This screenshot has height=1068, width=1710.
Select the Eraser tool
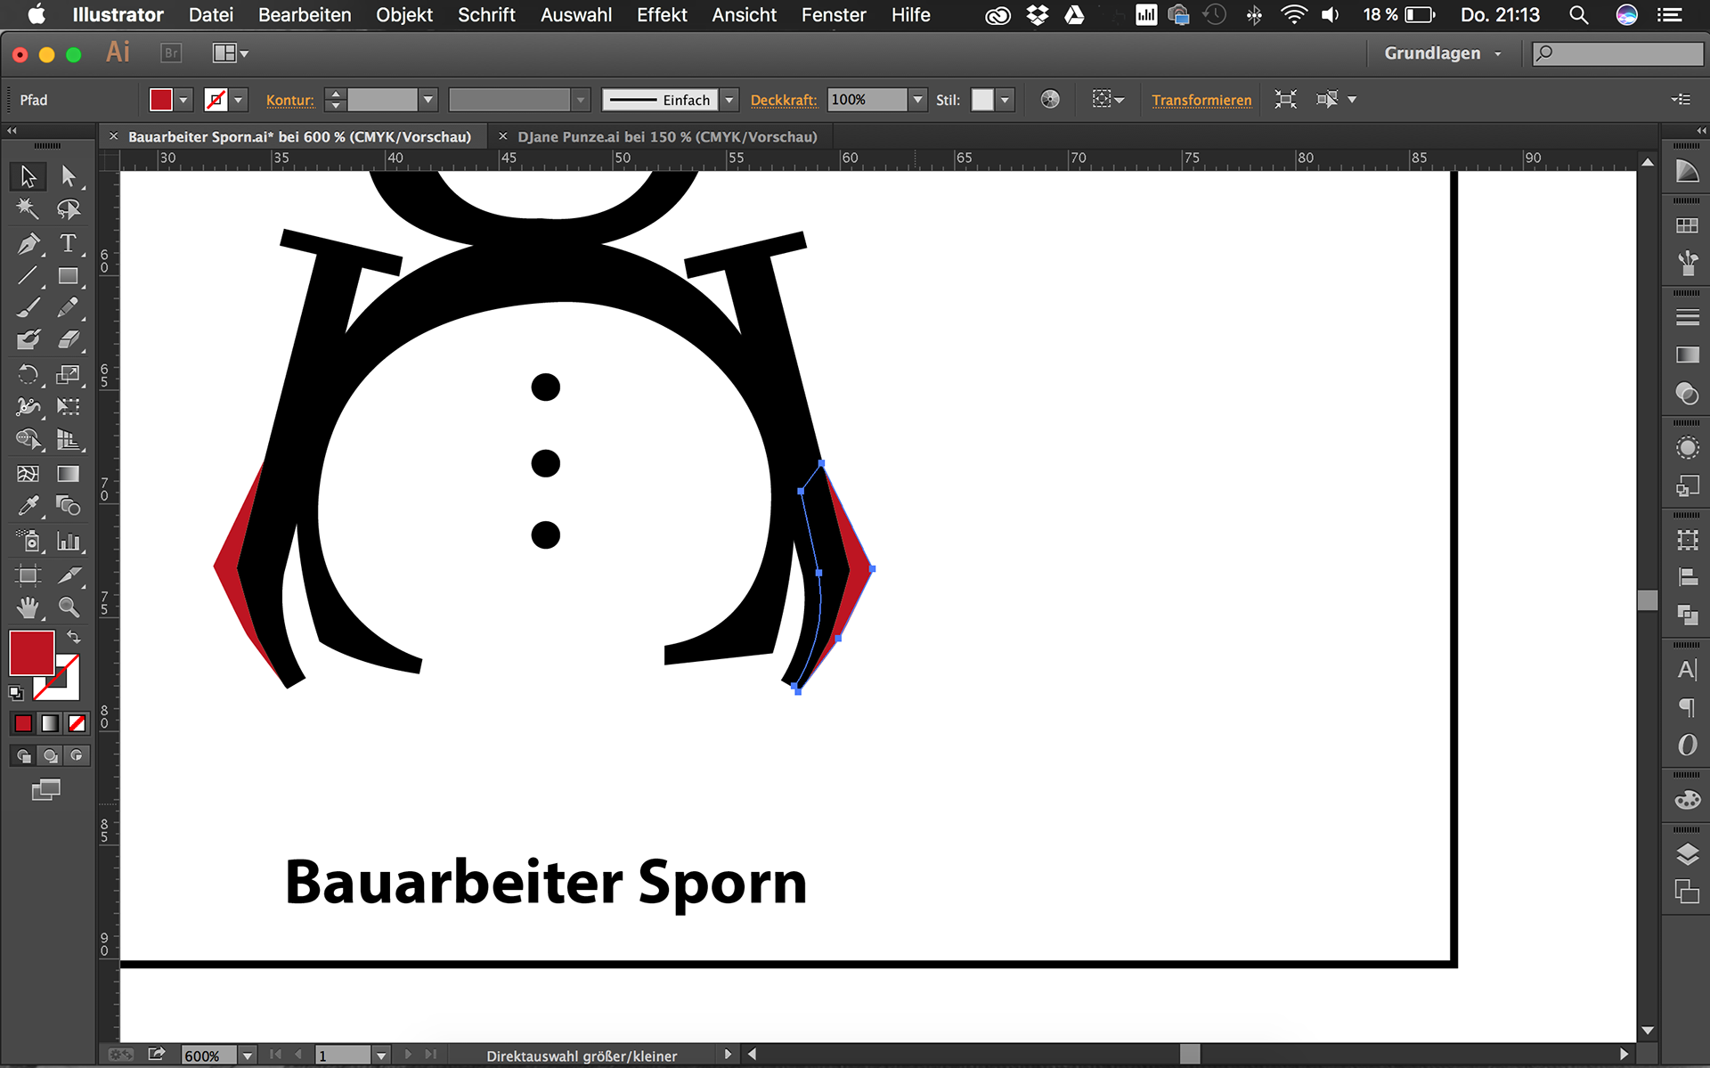[69, 340]
